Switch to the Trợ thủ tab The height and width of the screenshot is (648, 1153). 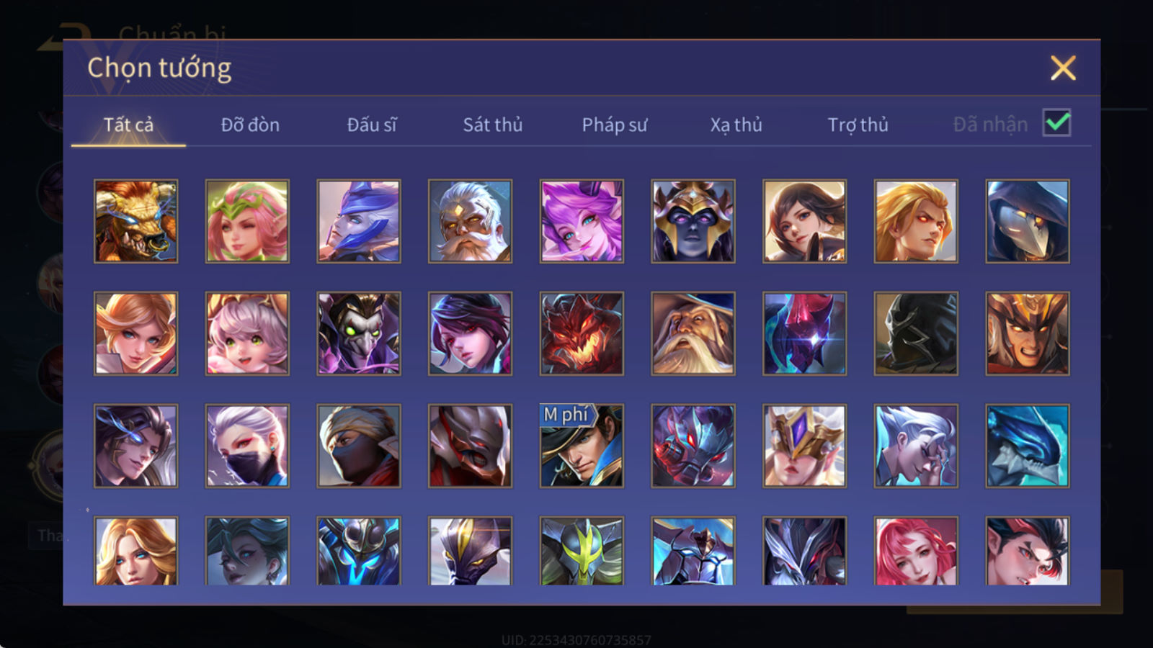858,125
